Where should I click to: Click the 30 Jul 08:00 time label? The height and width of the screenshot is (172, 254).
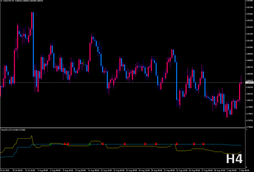coord(18,170)
